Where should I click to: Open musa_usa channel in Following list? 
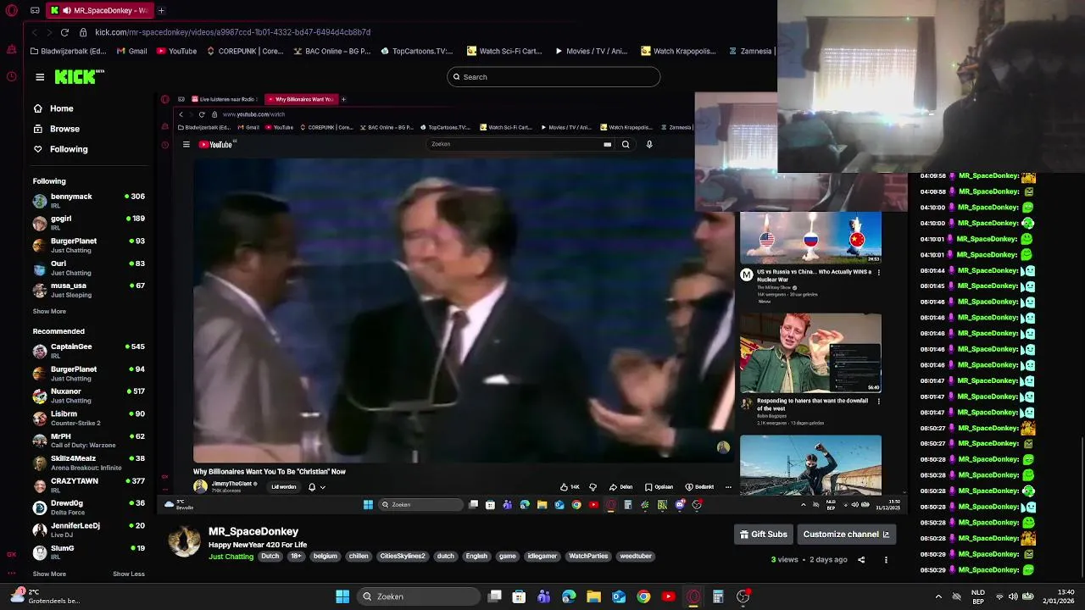[89, 290]
